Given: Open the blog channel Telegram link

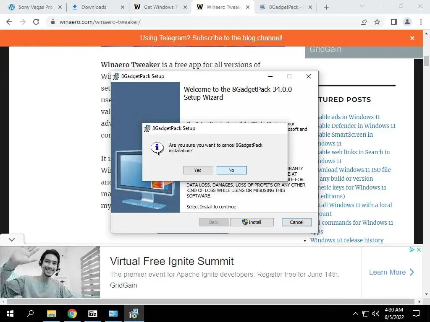Looking at the screenshot, I should coord(262,38).
